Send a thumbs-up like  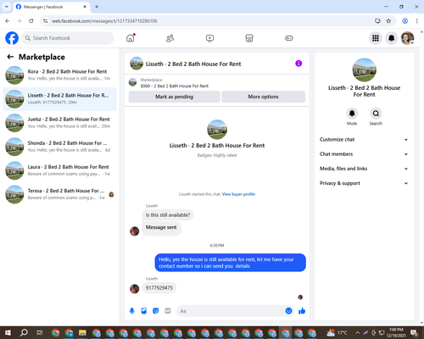[x=302, y=311]
